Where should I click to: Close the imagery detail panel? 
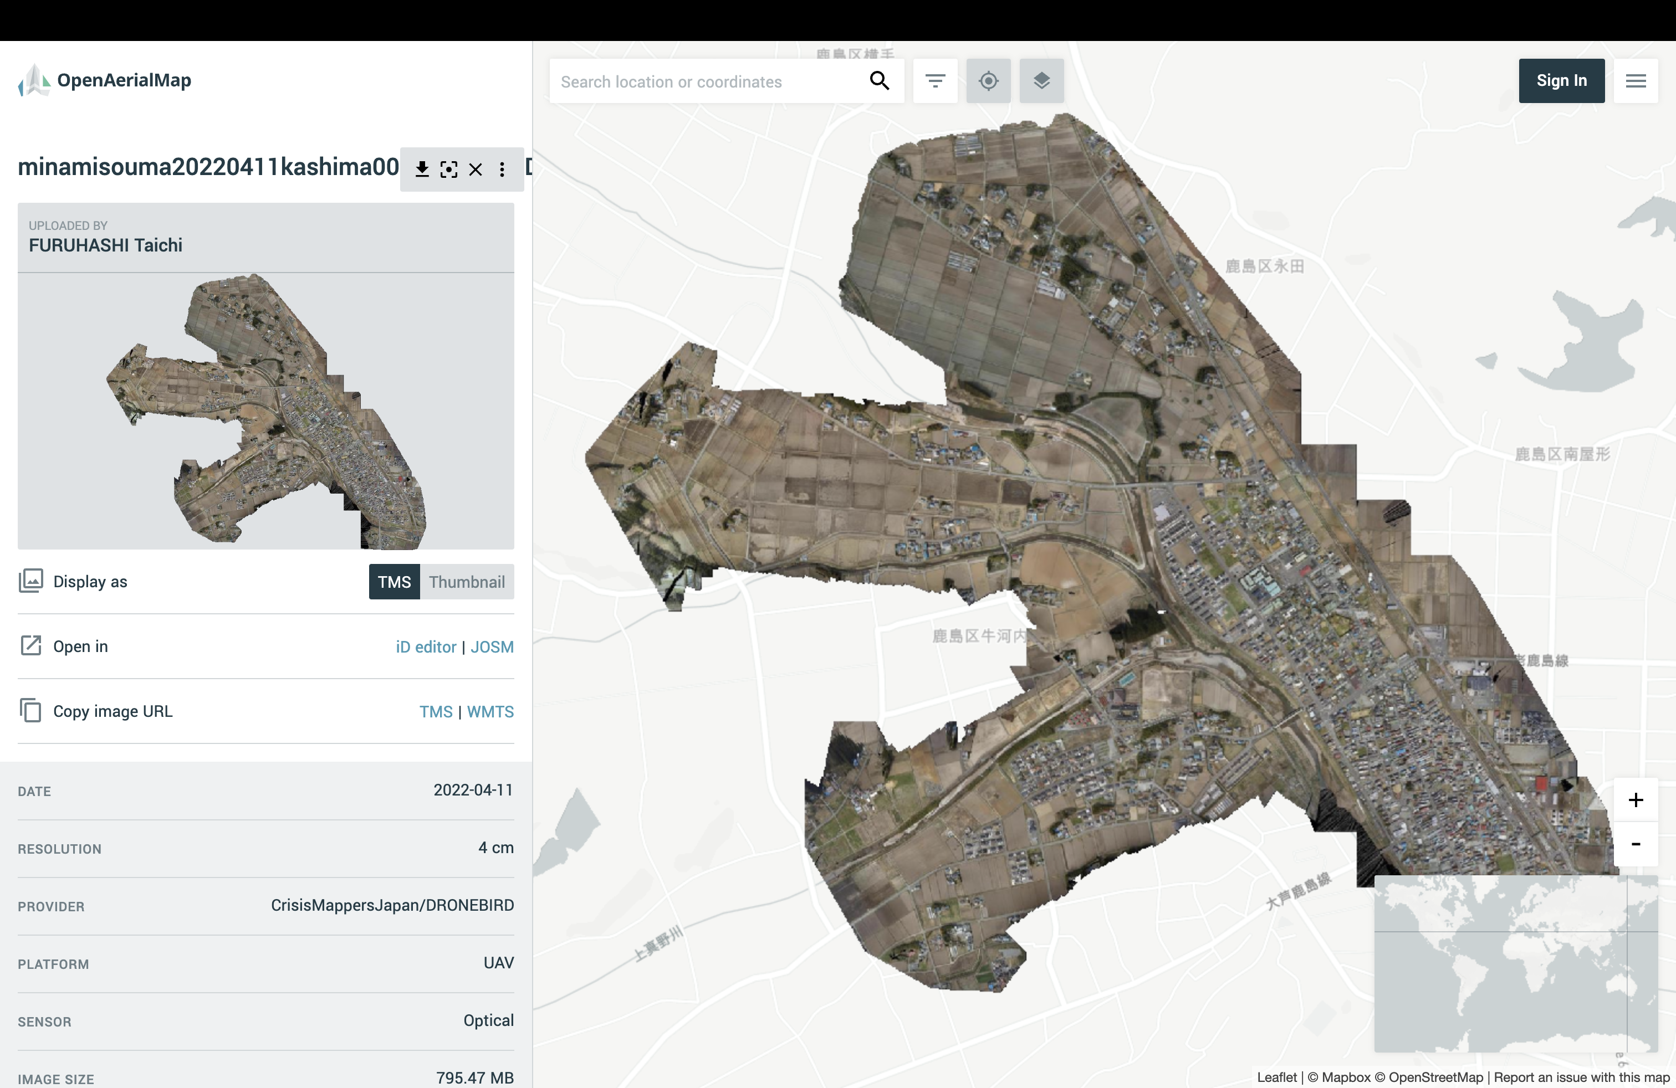476,169
